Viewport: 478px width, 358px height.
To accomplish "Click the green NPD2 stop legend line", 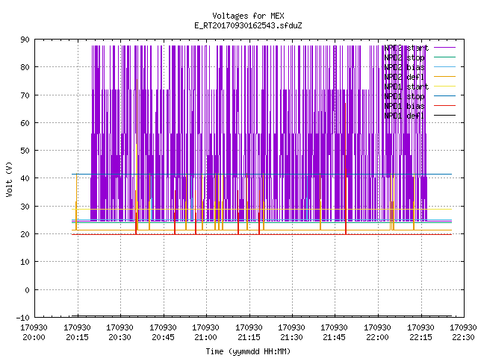I will pos(444,57).
